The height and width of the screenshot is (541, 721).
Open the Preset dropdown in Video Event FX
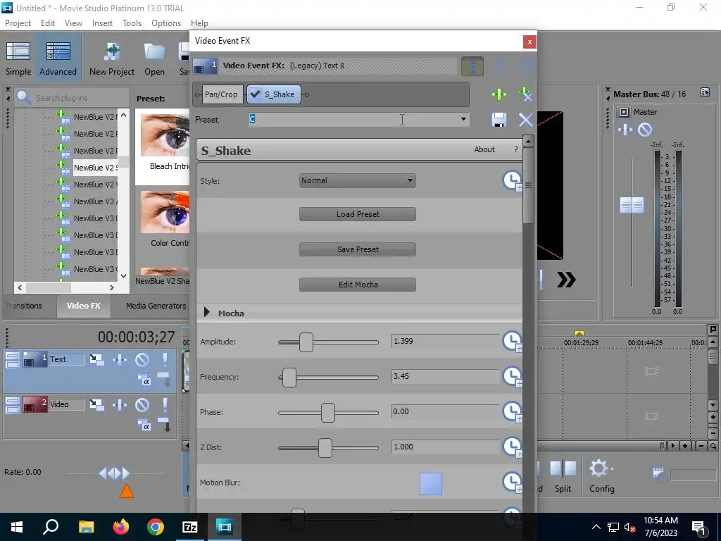(463, 119)
